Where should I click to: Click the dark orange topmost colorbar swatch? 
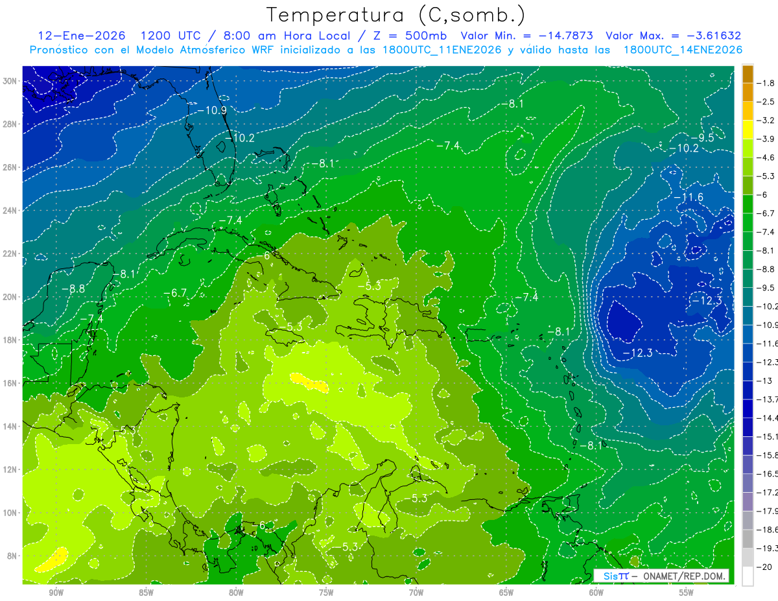[748, 75]
